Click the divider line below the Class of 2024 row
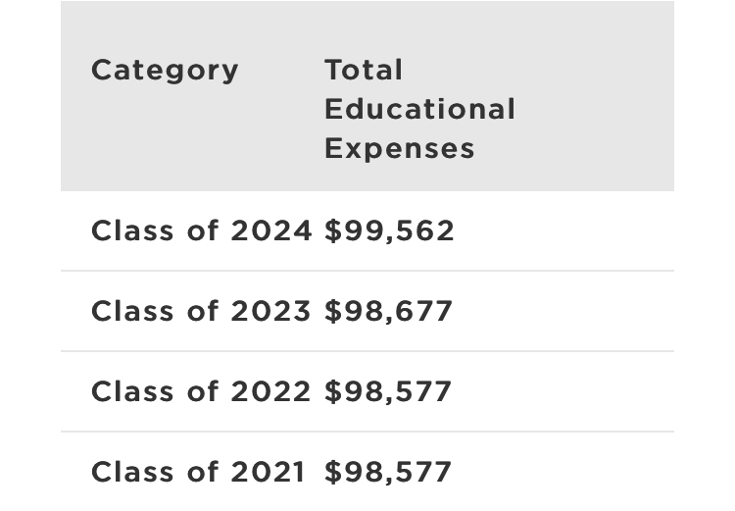Viewport: 735px width, 511px height. point(367,271)
